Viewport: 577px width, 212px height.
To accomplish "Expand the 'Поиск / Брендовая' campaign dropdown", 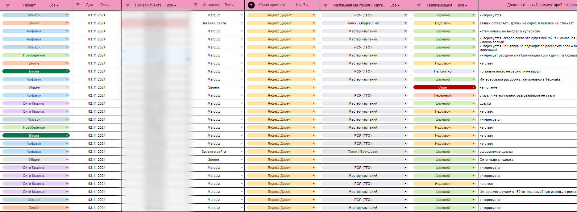I will point(405,152).
